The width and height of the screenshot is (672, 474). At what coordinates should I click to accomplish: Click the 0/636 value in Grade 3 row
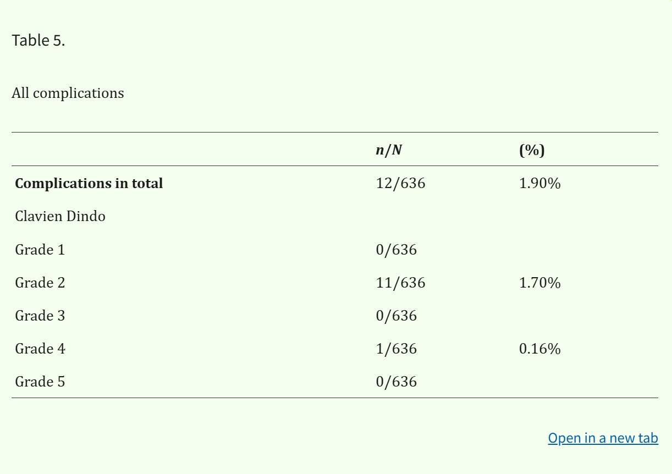(396, 316)
